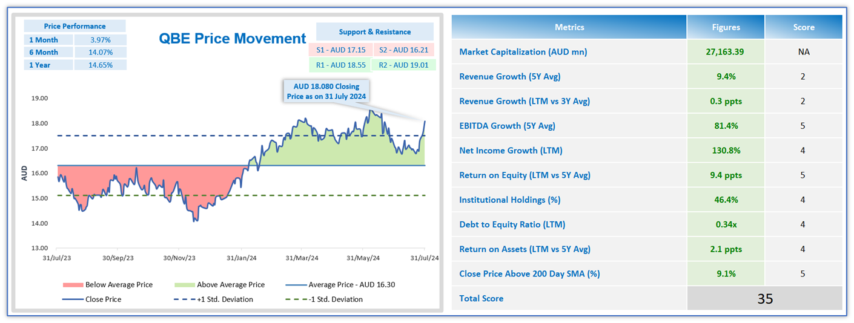Click the '30/Nov/23' x-axis label
Image resolution: width=854 pixels, height=323 pixels.
point(179,258)
